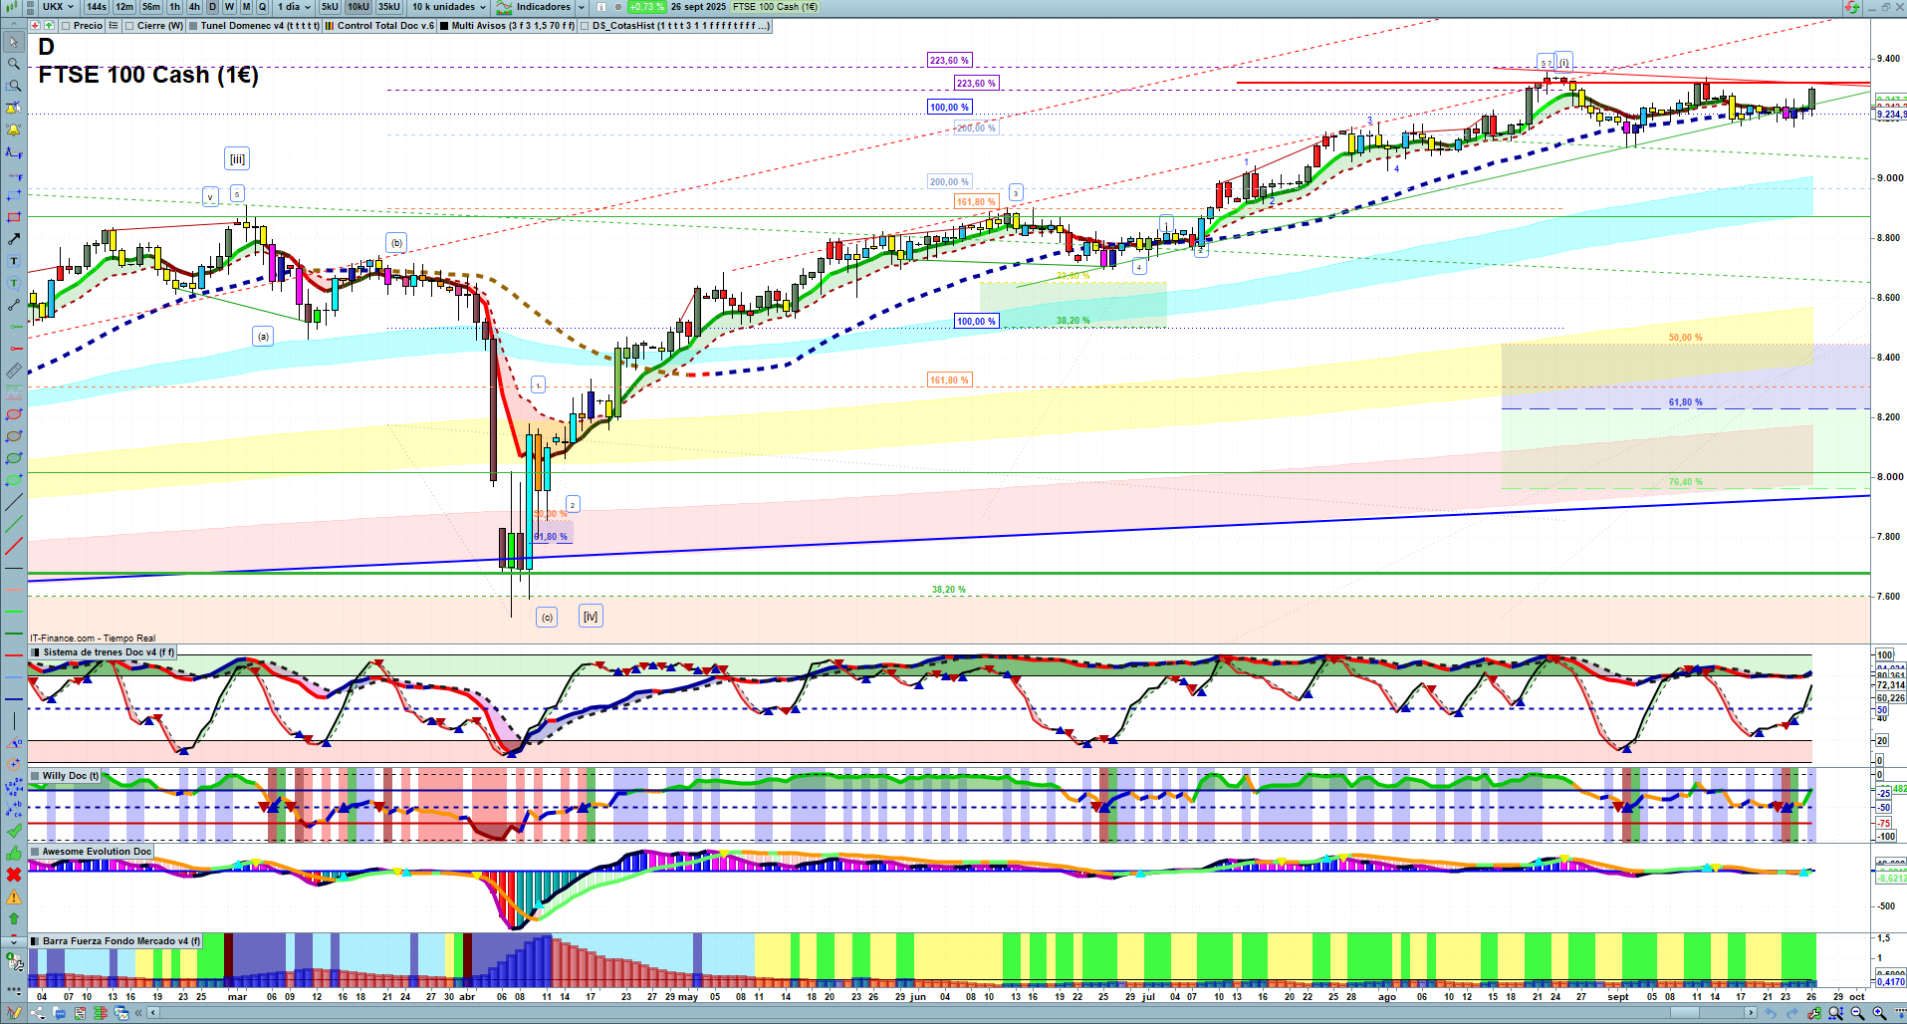The width and height of the screenshot is (1907, 1024).
Task: Select the 4h timeframe
Action: click(194, 7)
